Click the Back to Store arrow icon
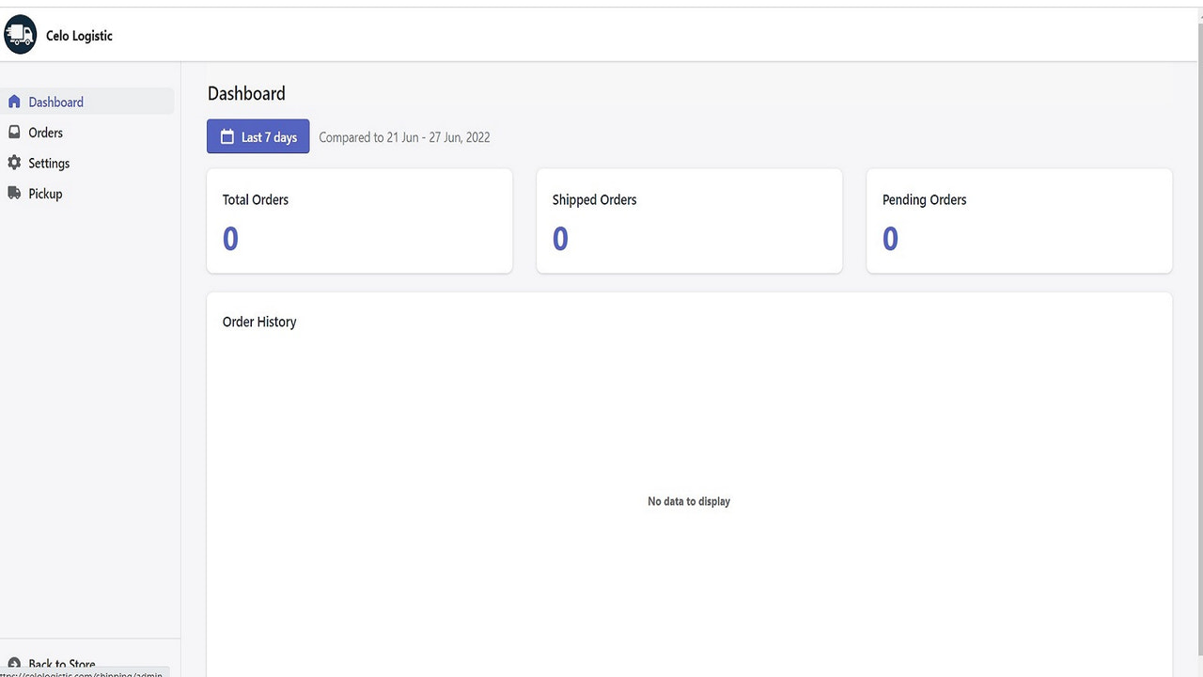 (14, 664)
